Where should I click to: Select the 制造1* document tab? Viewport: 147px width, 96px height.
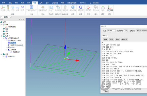[6, 17]
